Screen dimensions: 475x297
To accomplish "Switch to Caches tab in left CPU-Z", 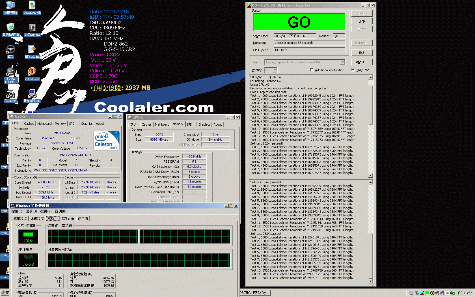I will click(29, 124).
